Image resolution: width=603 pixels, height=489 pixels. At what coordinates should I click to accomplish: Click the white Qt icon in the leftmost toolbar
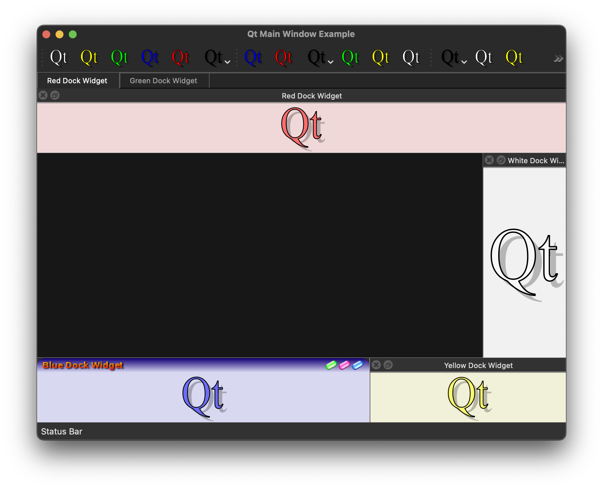59,57
